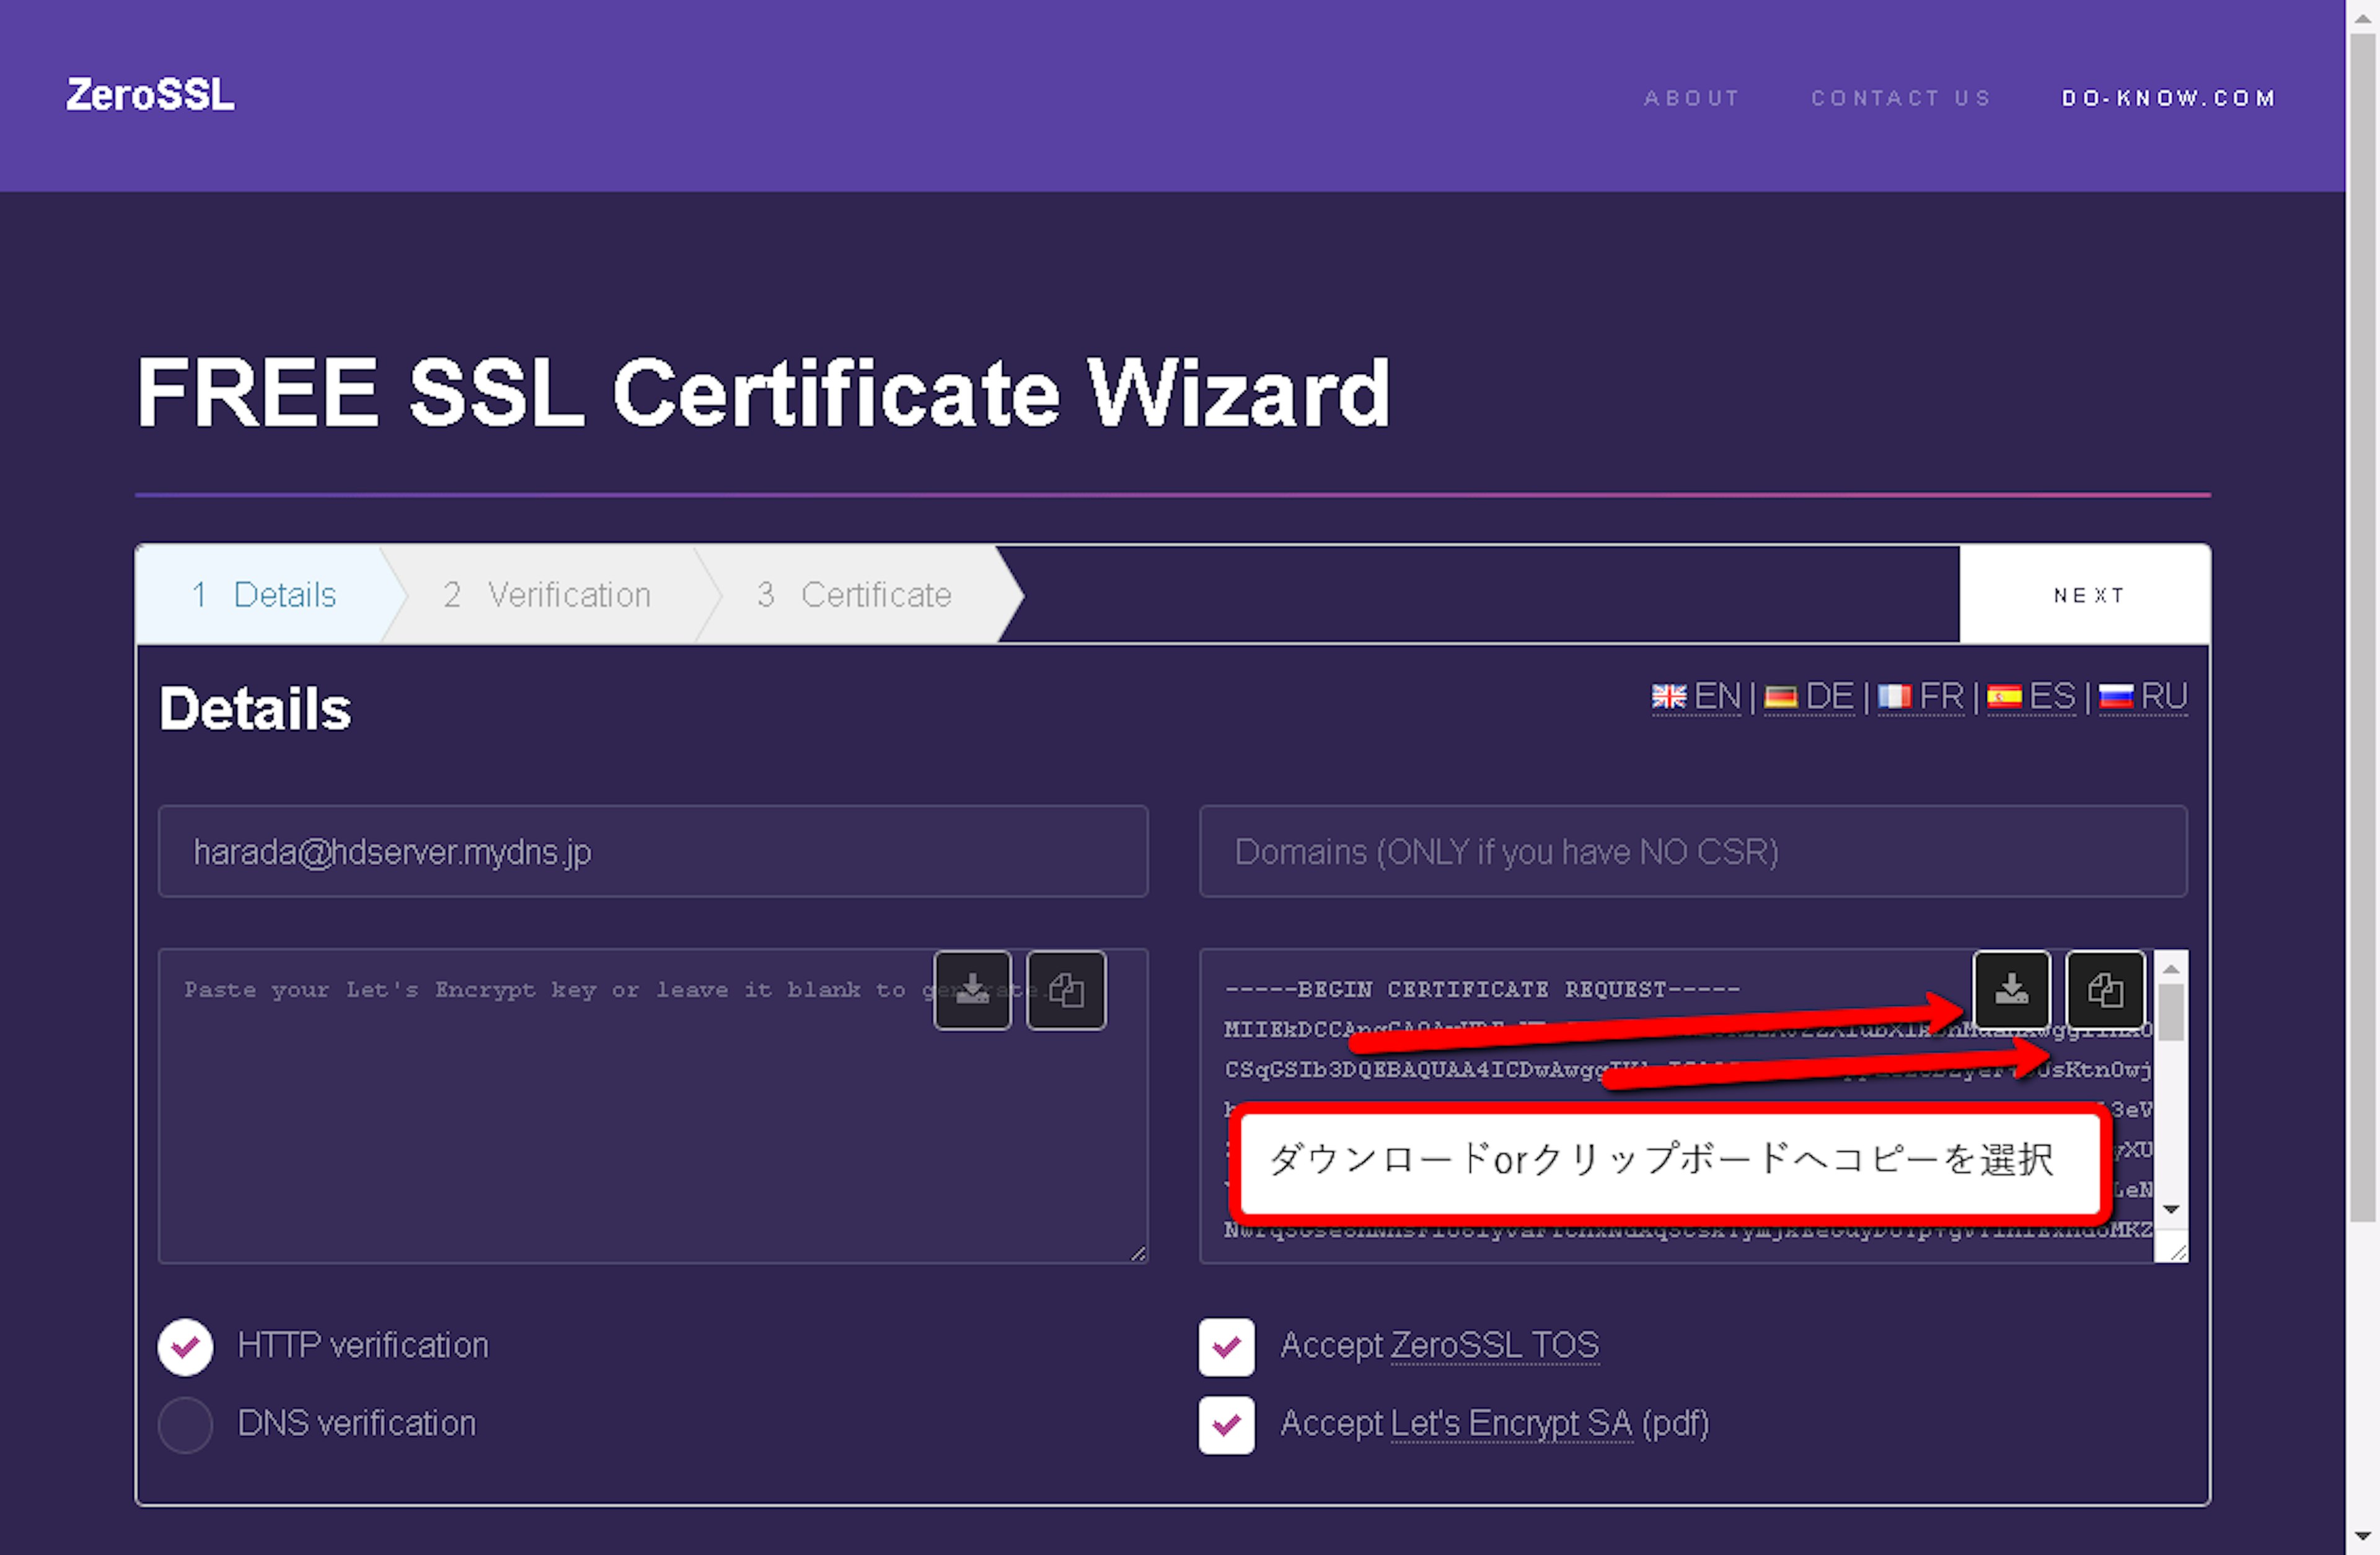Click the account key copy icon

tap(1066, 989)
